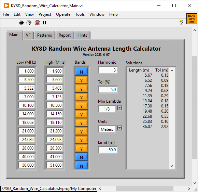Select the Main tab
This screenshot has width=198, height=192.
pos(14,35)
